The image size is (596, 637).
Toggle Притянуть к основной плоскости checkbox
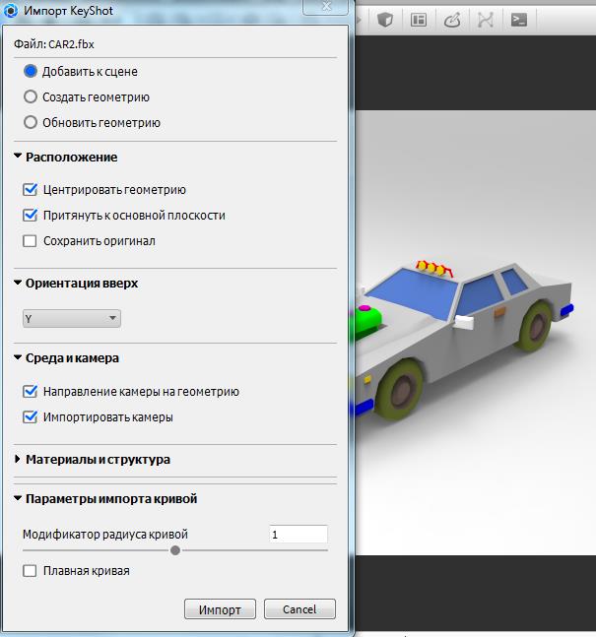[31, 216]
